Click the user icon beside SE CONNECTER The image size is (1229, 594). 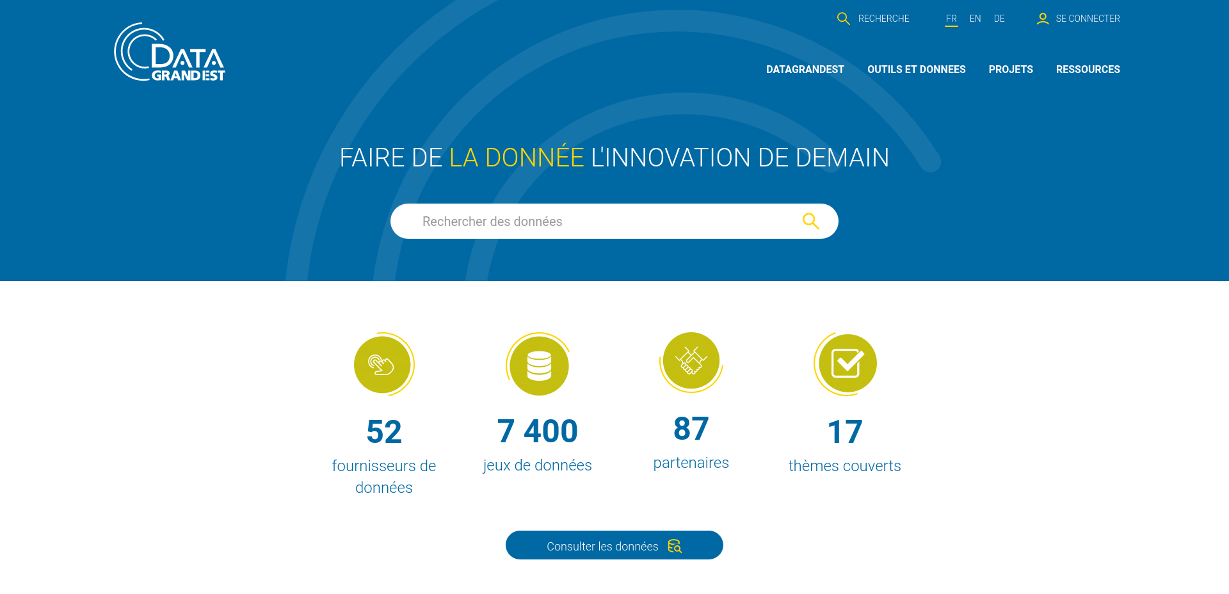coord(1043,19)
